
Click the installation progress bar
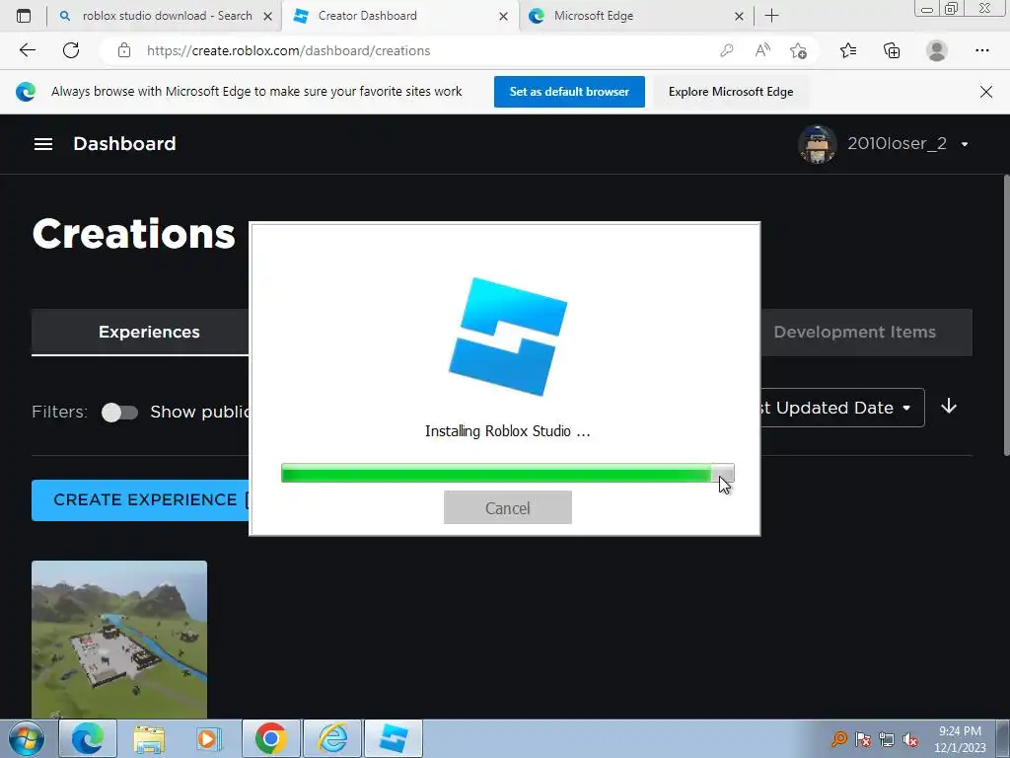coord(508,474)
